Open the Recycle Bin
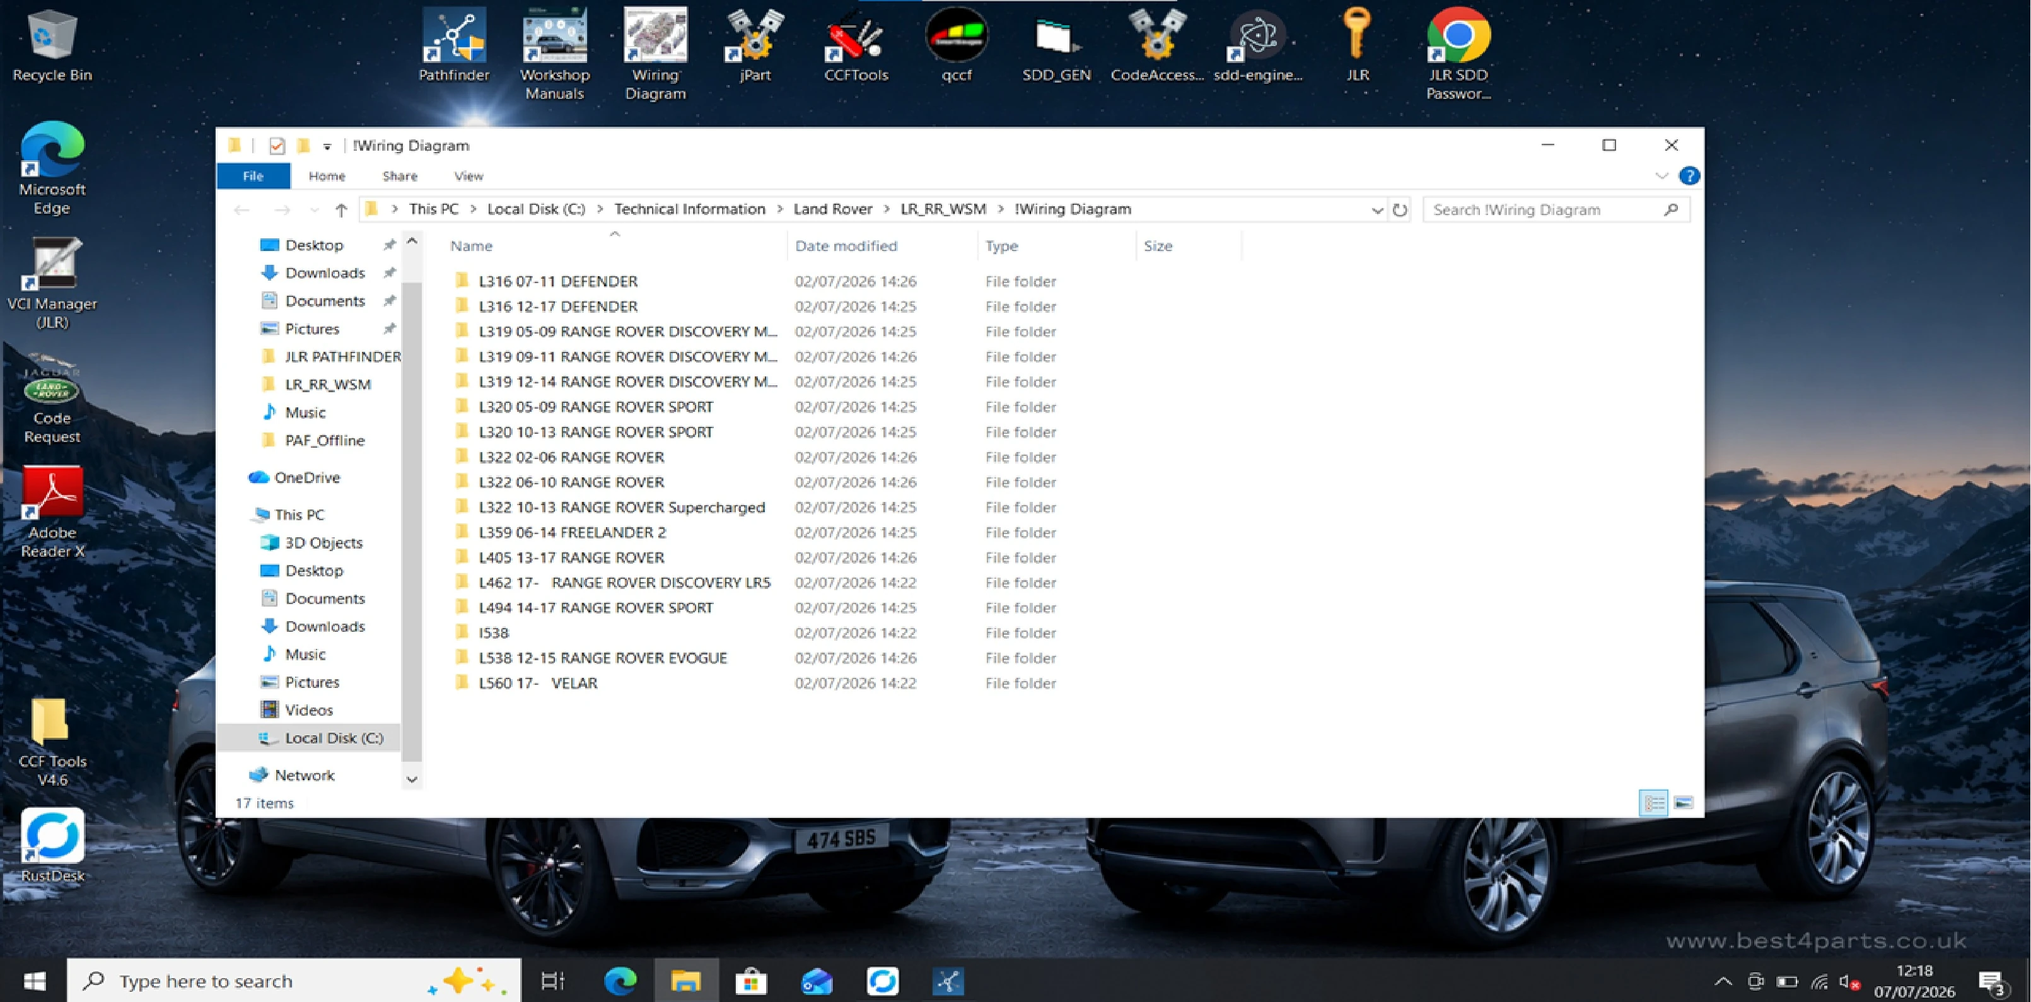Viewport: 2031px width, 1002px height. [x=52, y=46]
